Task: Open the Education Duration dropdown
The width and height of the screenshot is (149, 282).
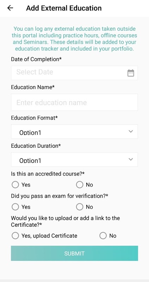Action: tap(74, 160)
